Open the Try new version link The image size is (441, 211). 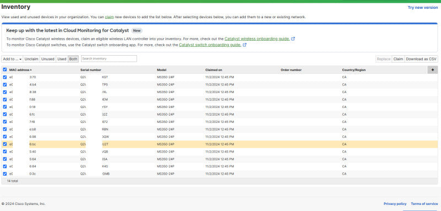[x=423, y=8]
